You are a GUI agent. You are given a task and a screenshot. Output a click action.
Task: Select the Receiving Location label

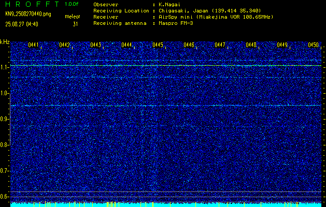(121, 11)
